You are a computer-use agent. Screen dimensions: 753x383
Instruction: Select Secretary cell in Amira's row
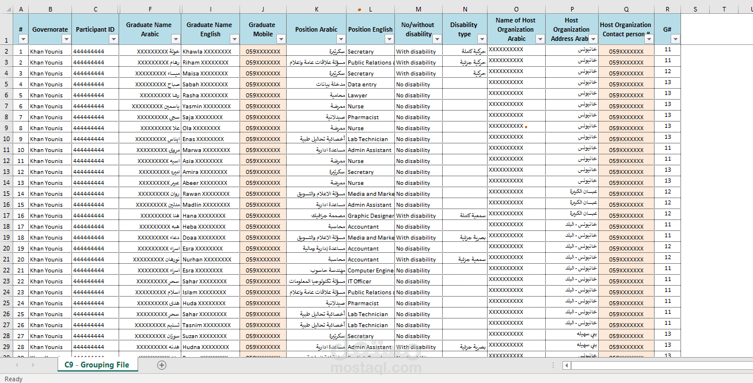coord(371,172)
